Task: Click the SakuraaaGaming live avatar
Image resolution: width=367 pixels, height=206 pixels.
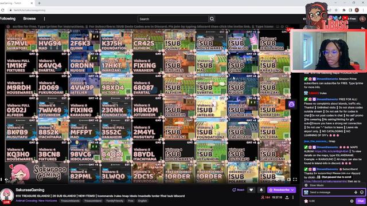Action: click(x=7, y=195)
